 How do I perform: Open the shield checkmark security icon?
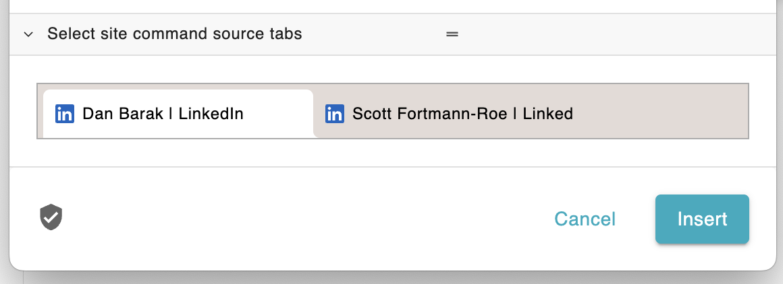pos(51,218)
